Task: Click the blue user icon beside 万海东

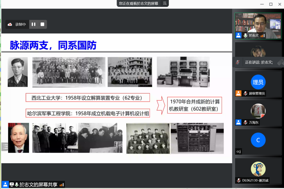Action: click(x=238, y=122)
